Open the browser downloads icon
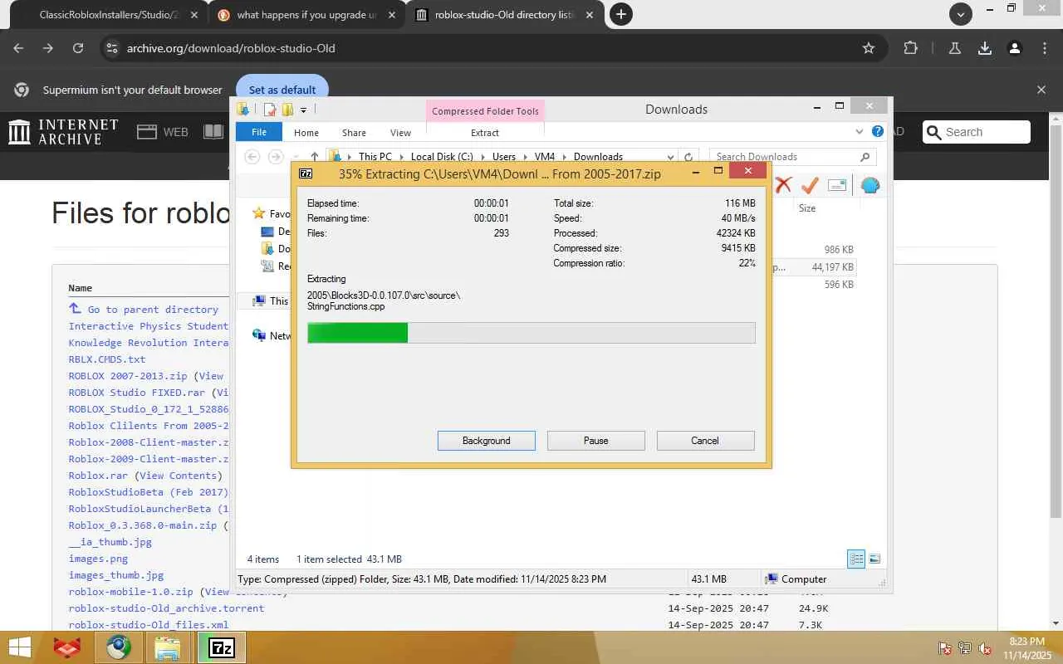This screenshot has height=664, width=1063. [x=985, y=48]
